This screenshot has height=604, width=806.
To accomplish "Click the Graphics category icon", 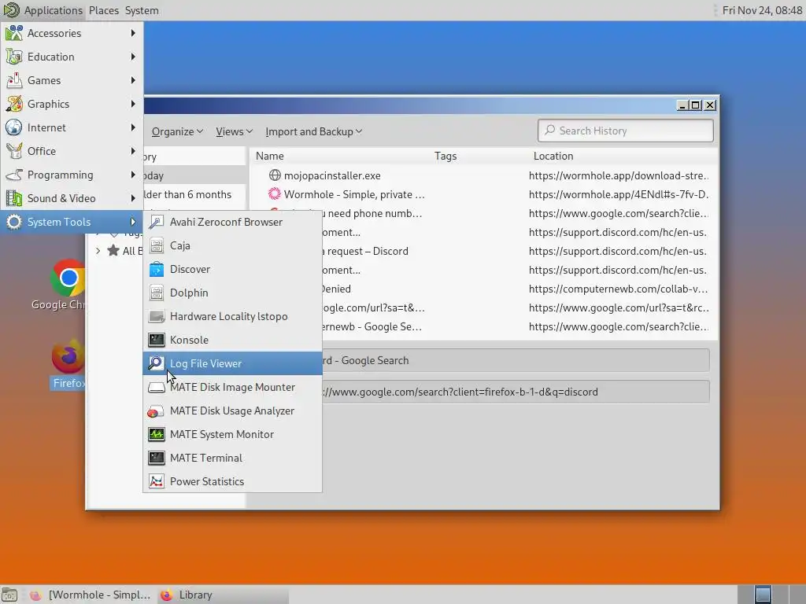I will point(14,104).
